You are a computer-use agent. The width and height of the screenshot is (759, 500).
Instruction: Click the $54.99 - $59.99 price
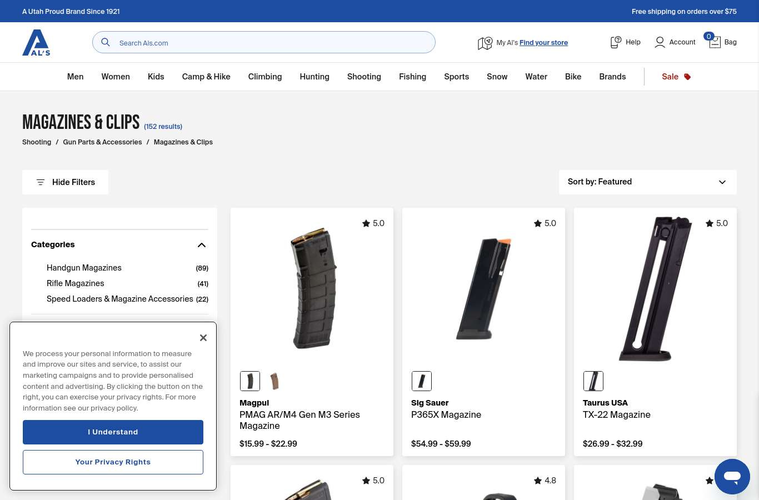click(x=441, y=444)
